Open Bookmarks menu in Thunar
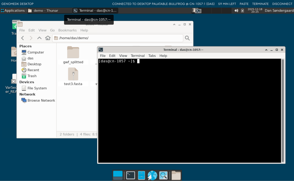294x181 pixels. tap(67, 30)
